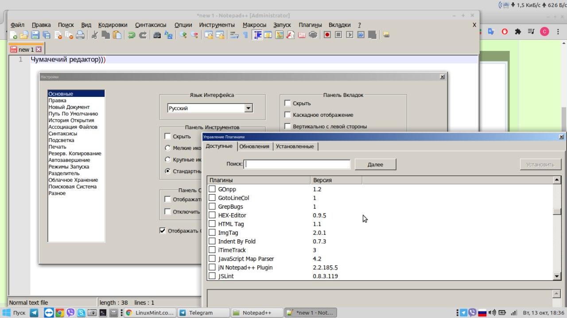Click the Save toolbar icon
Viewport: 567px width, 318px height.
coord(35,35)
